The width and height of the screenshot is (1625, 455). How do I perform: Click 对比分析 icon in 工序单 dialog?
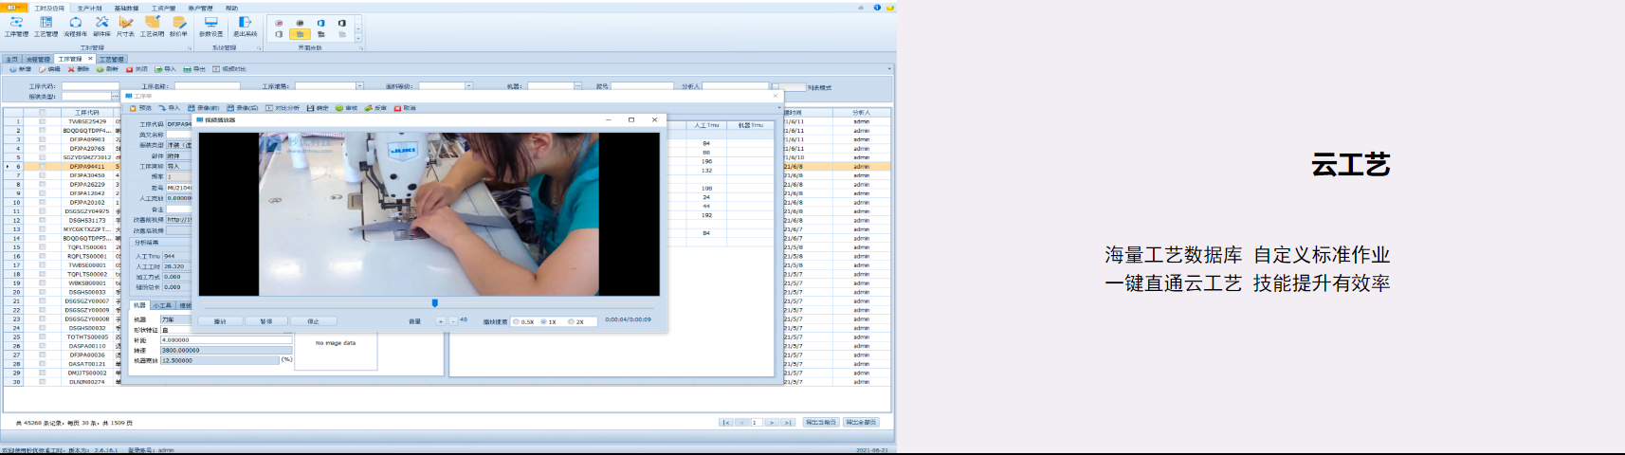pyautogui.click(x=269, y=108)
